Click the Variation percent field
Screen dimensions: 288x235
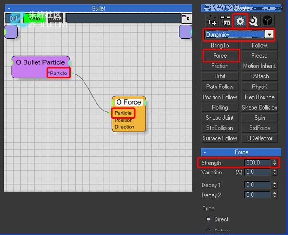tap(257, 172)
